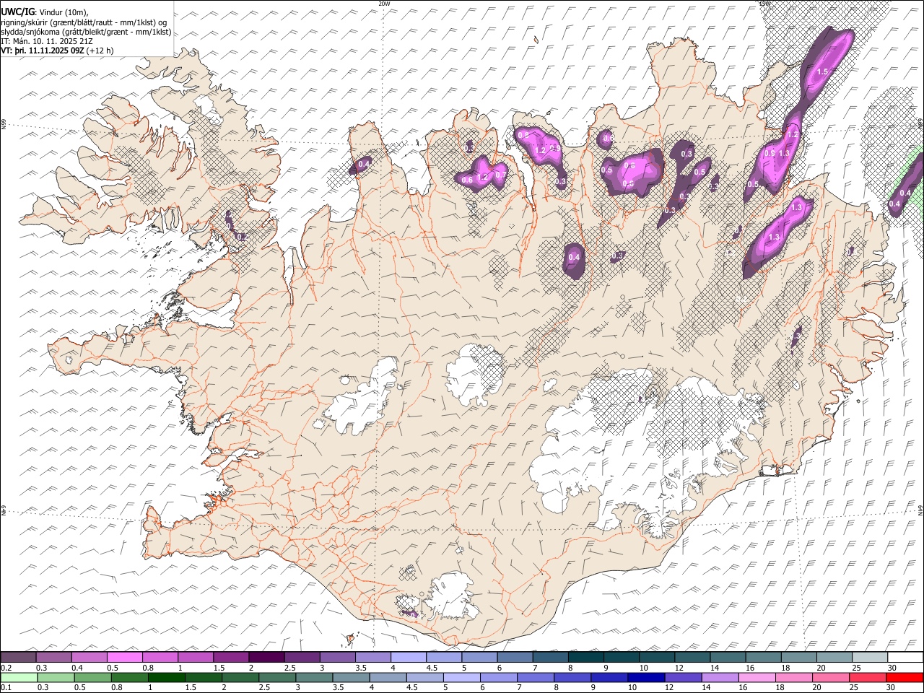Viewport: 924px width, 693px height.
Task: Click the slate blue 6–7 swatch in upper legend
Action: tap(515, 658)
